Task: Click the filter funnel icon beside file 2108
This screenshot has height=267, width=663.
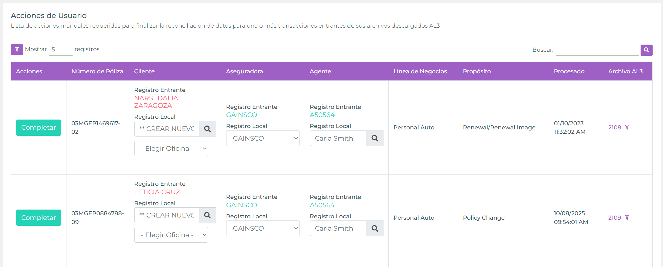Action: [x=627, y=127]
